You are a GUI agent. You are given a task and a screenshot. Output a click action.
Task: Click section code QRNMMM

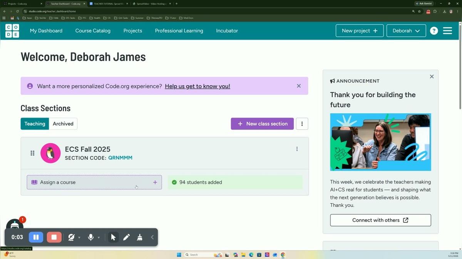[x=120, y=158]
